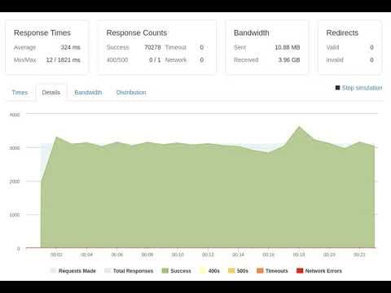Toggle yellow 400s legend swatch
Image resolution: width=391 pixels, height=293 pixels.
click(x=203, y=270)
